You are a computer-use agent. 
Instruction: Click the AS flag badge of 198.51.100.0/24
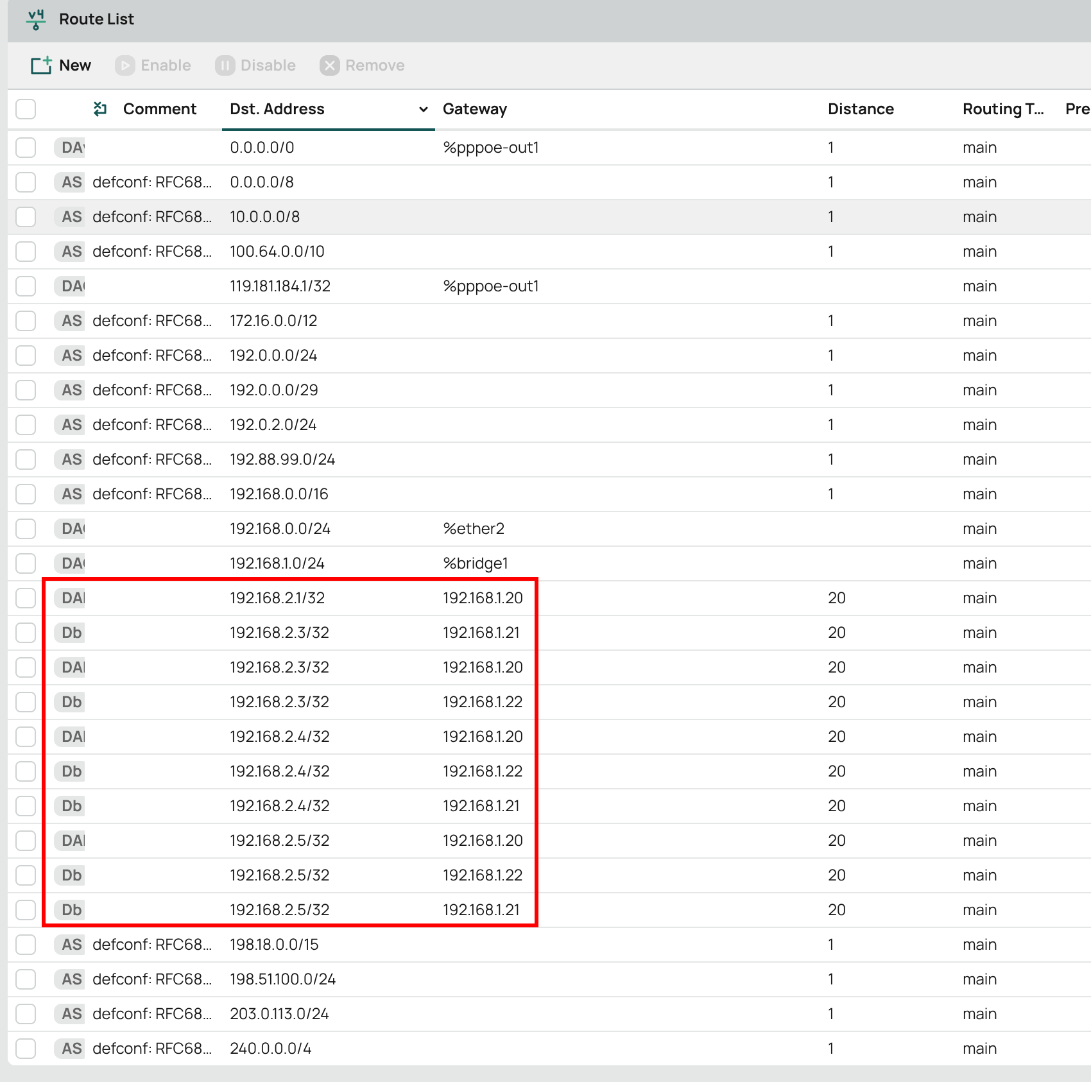pos(70,979)
